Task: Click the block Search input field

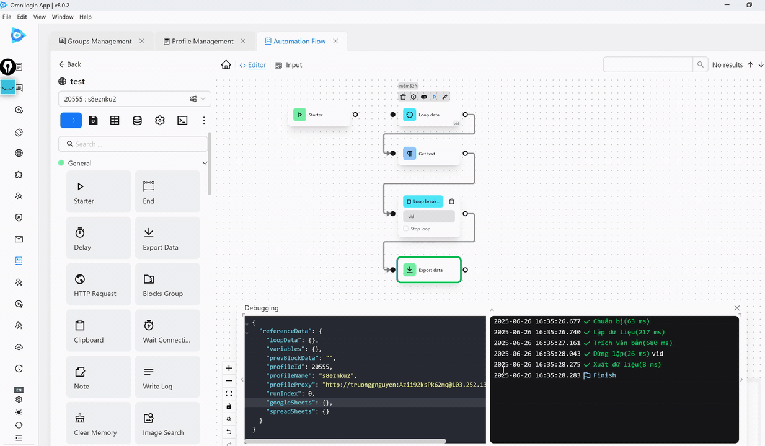Action: [136, 144]
